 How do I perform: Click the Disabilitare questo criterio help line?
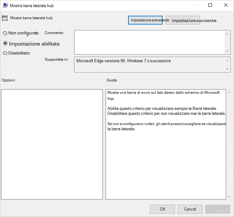(167, 113)
